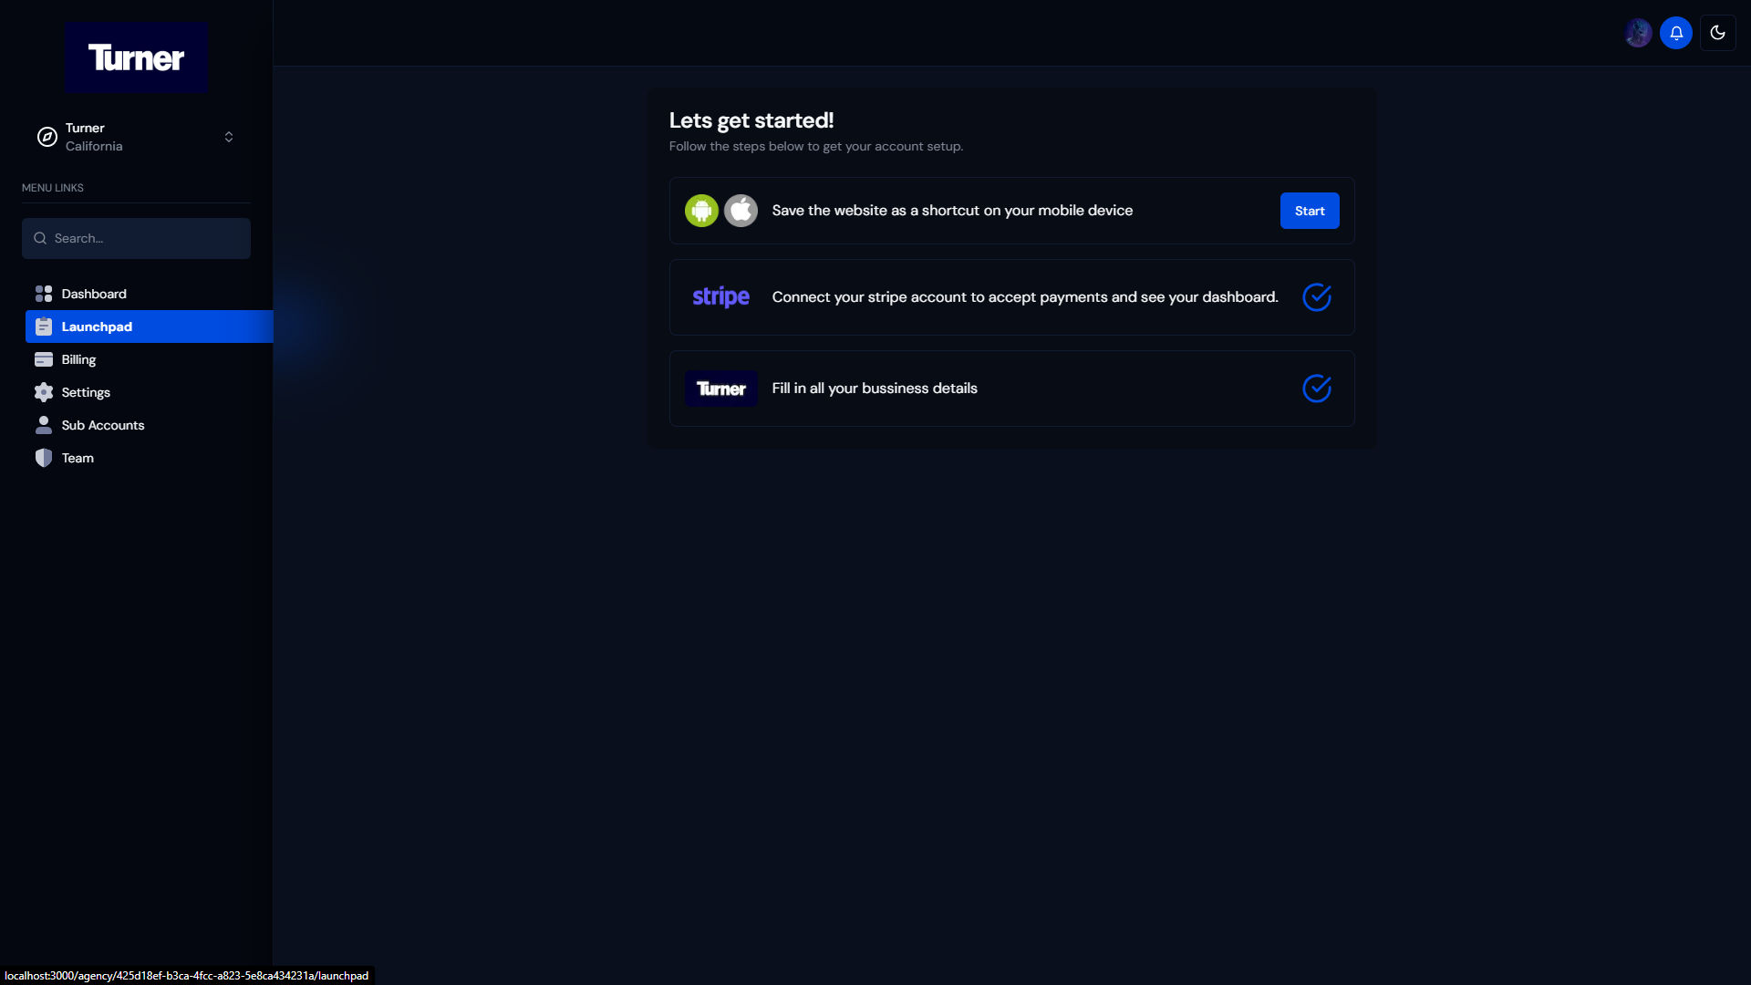This screenshot has width=1751, height=985.
Task: Click the Turner logo in the sidebar
Action: (x=136, y=57)
